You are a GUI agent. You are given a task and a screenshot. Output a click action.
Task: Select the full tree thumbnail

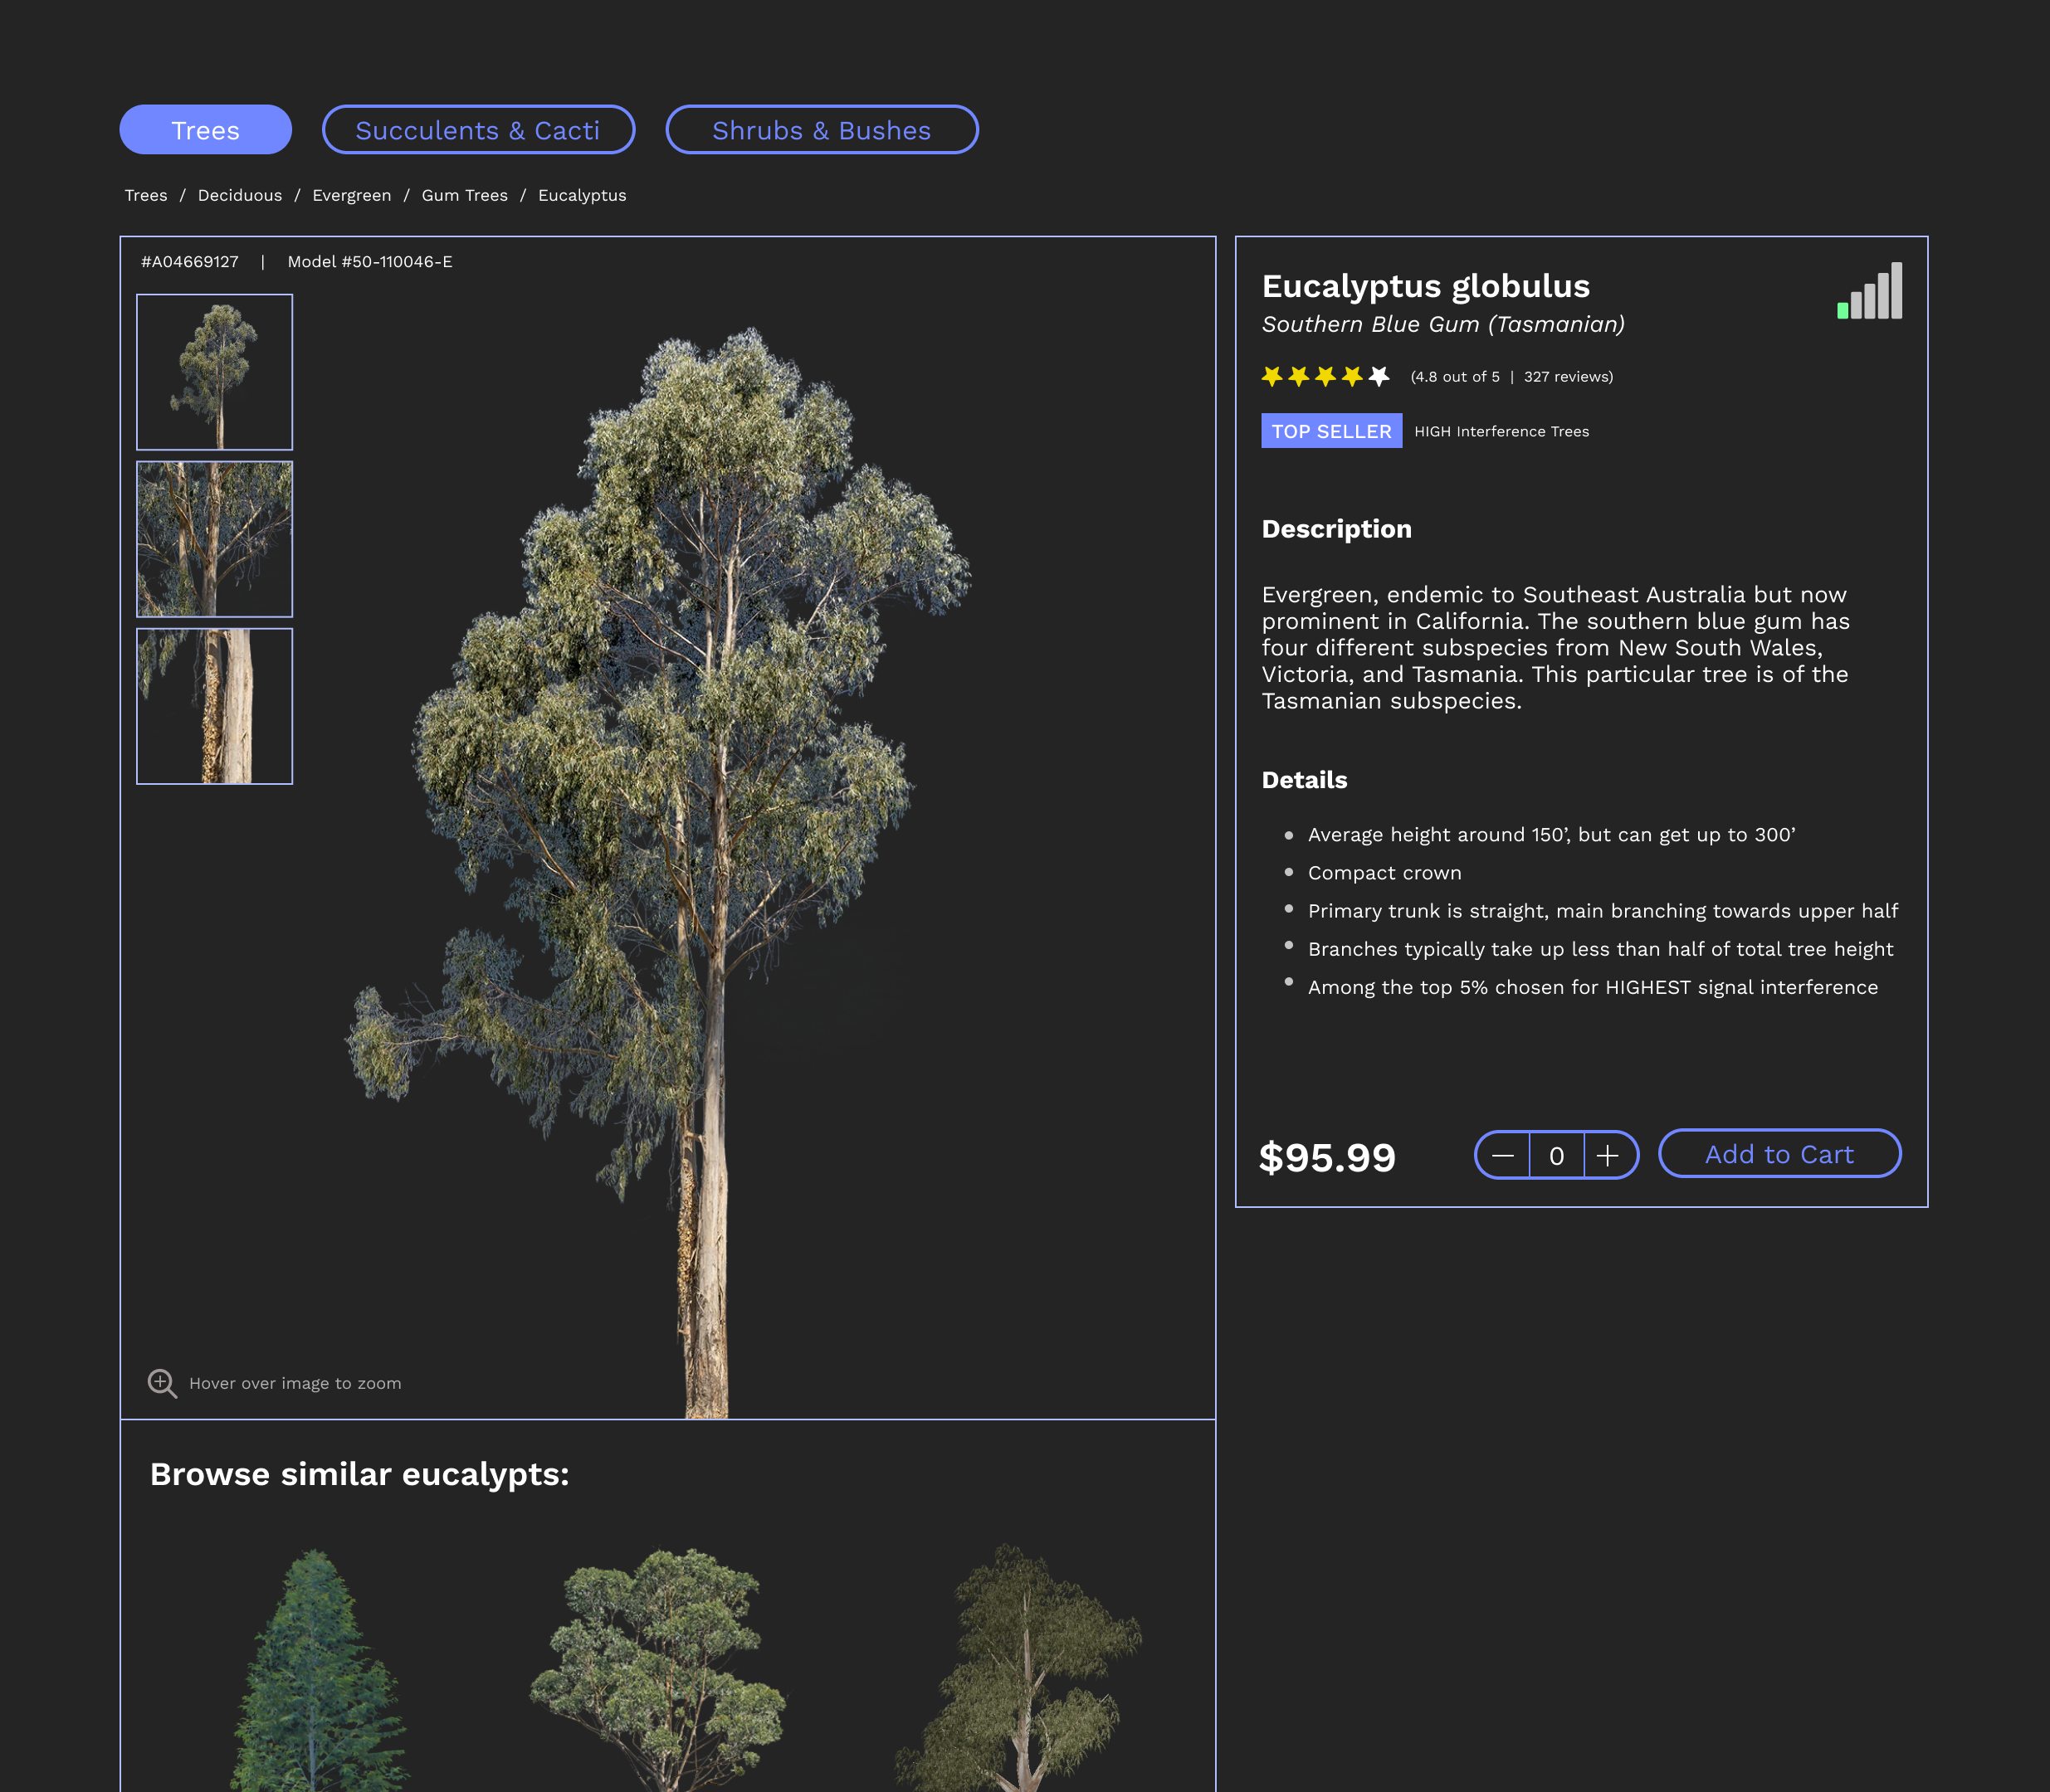214,372
